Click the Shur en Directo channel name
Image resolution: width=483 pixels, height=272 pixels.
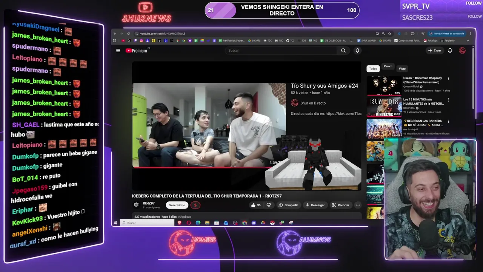point(313,103)
